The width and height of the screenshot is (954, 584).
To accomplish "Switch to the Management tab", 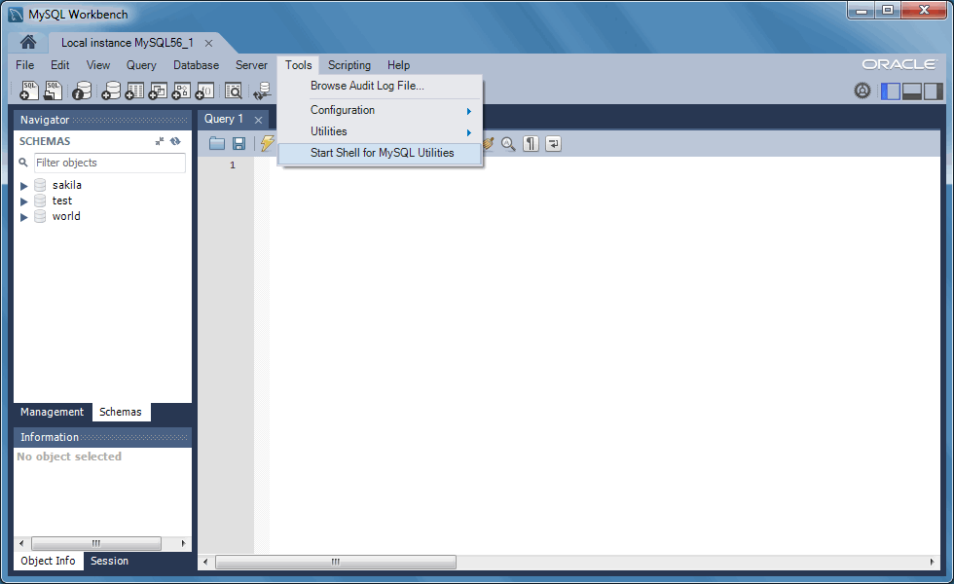I will tap(54, 412).
